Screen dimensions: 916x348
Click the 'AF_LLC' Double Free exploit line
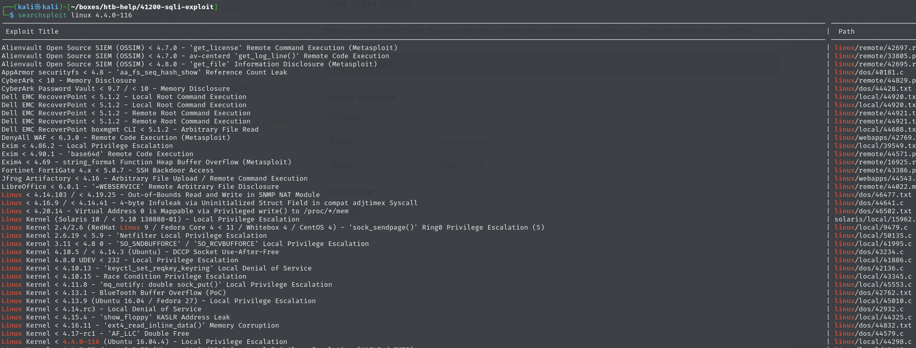(x=95, y=334)
